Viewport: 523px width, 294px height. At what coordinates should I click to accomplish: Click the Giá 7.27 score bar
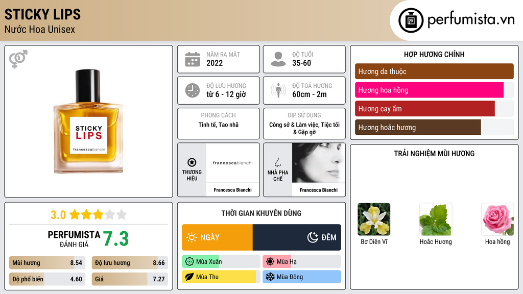(130, 279)
